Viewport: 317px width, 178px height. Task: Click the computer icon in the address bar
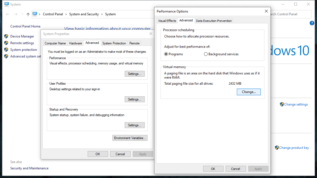[35, 14]
